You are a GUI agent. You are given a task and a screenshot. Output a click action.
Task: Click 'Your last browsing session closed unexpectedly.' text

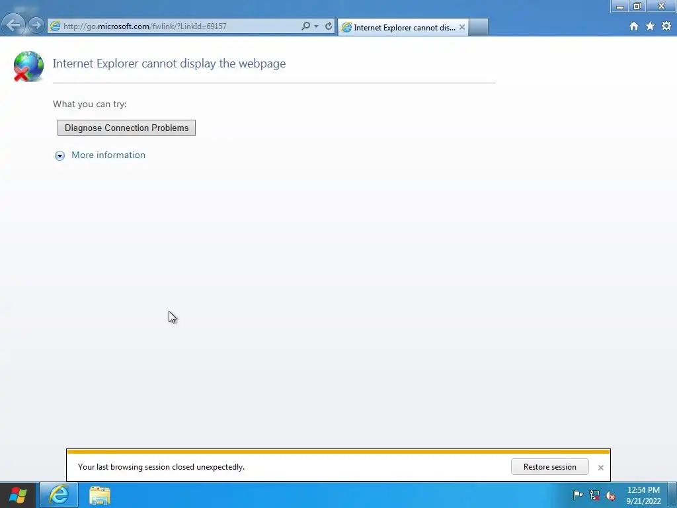coord(161,467)
